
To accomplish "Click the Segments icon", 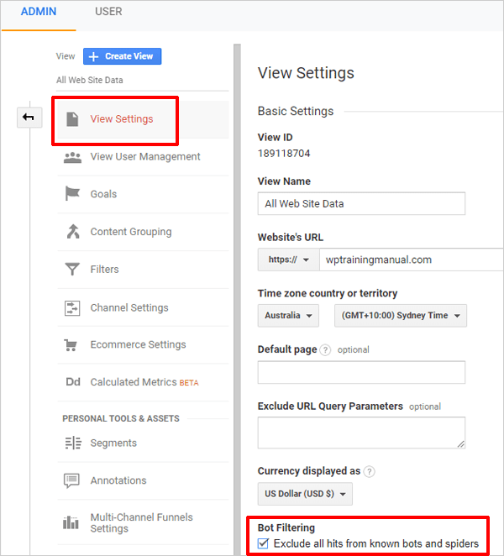I will click(x=73, y=443).
